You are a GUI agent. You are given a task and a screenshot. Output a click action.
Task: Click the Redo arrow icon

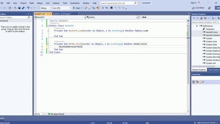pos(34,8)
